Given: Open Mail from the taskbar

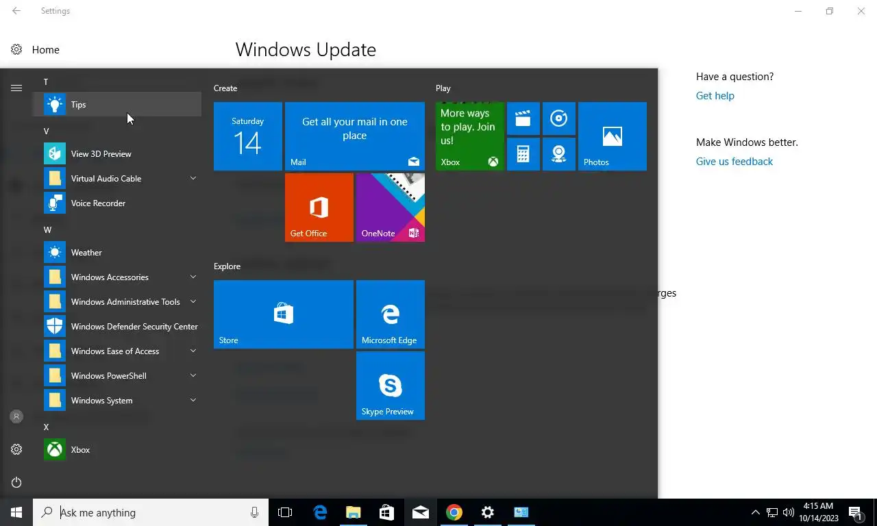Looking at the screenshot, I should coord(421,512).
